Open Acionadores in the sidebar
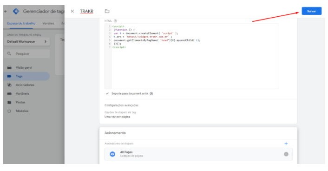Viewport: 328px width, 171px height. [x=25, y=85]
